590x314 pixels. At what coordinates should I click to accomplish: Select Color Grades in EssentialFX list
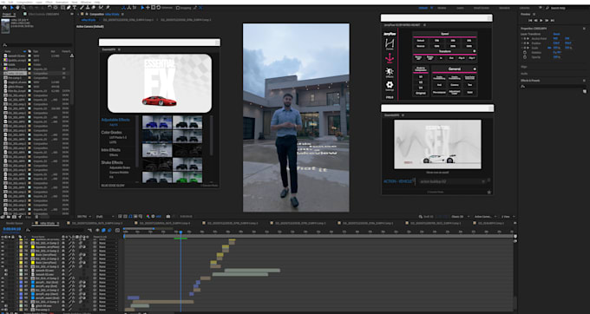click(112, 133)
